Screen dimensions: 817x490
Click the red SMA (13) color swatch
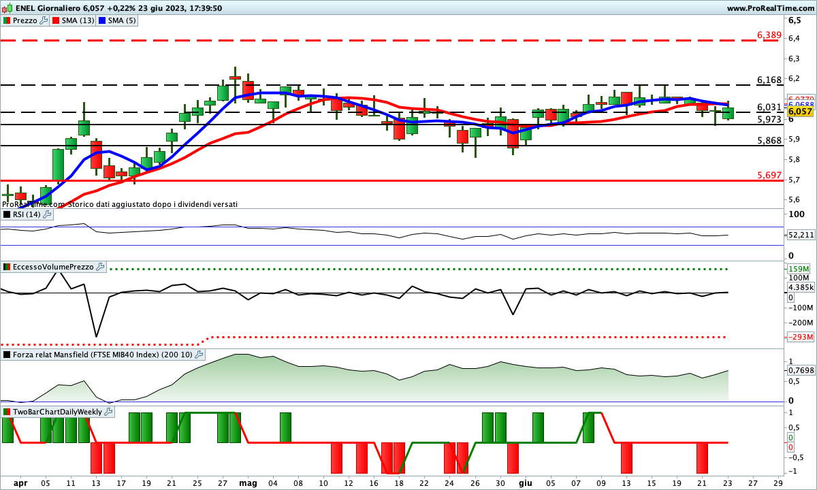click(56, 20)
